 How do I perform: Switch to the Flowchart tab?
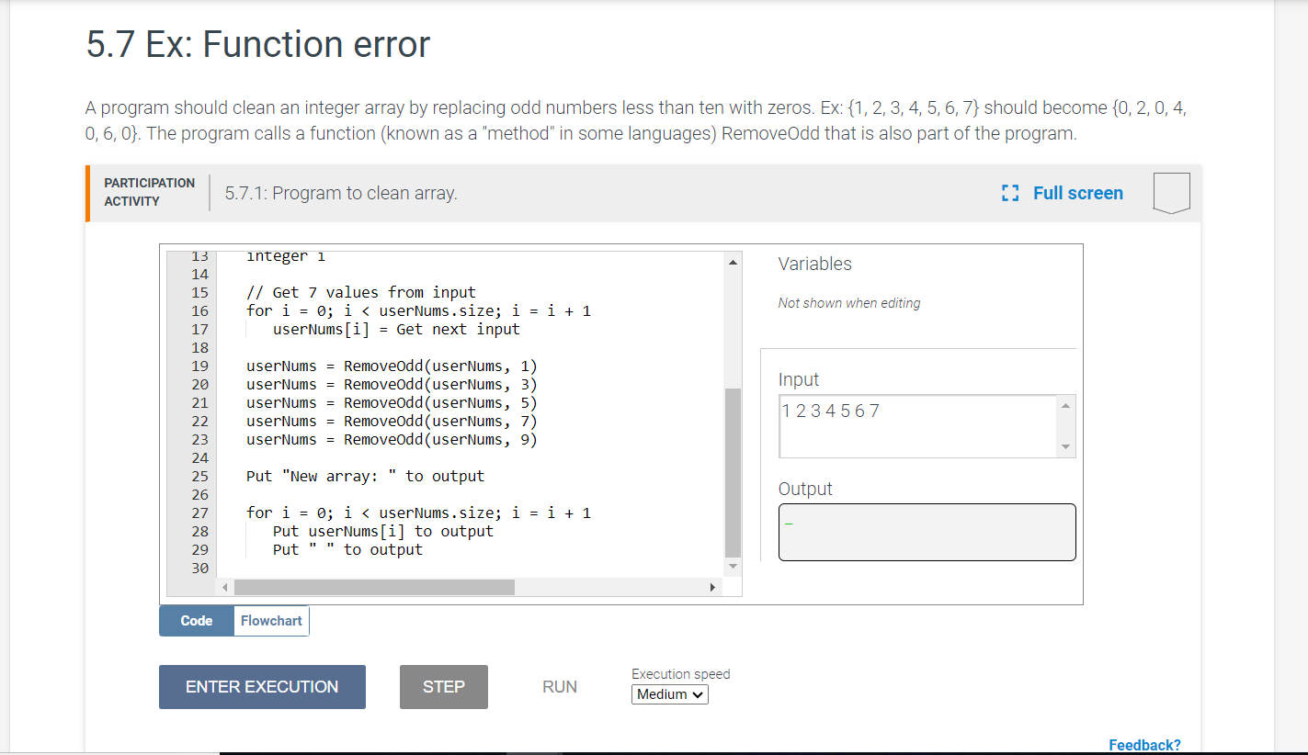(x=270, y=621)
